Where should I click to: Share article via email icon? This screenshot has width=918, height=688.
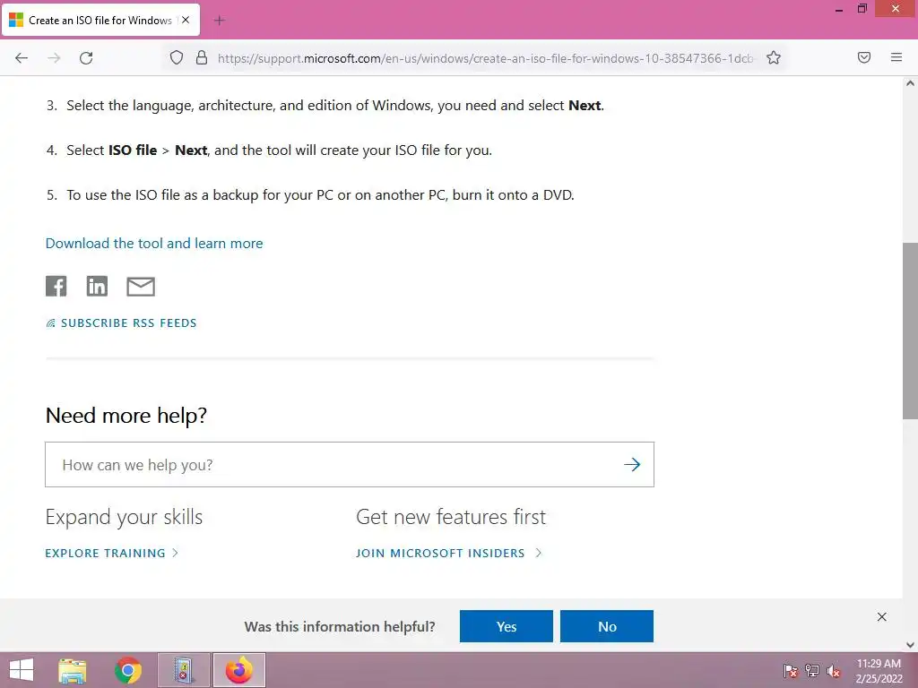coord(141,286)
